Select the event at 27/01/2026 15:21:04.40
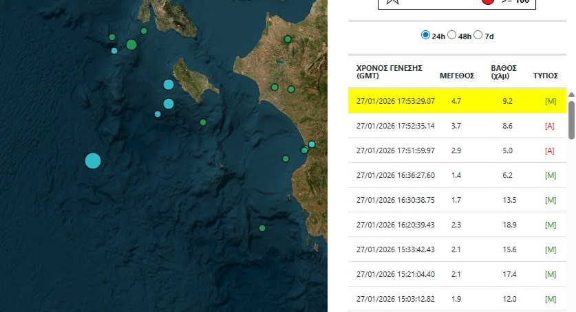This screenshot has height=312, width=576. [x=457, y=274]
